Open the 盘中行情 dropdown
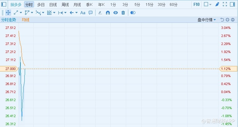 pos(206,20)
